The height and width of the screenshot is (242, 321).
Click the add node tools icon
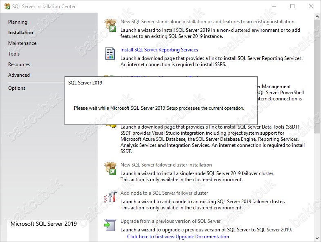point(110,196)
